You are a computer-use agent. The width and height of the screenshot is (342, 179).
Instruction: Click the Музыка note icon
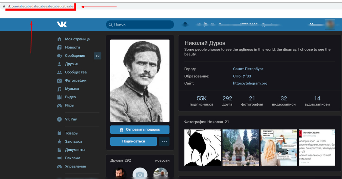(59, 89)
